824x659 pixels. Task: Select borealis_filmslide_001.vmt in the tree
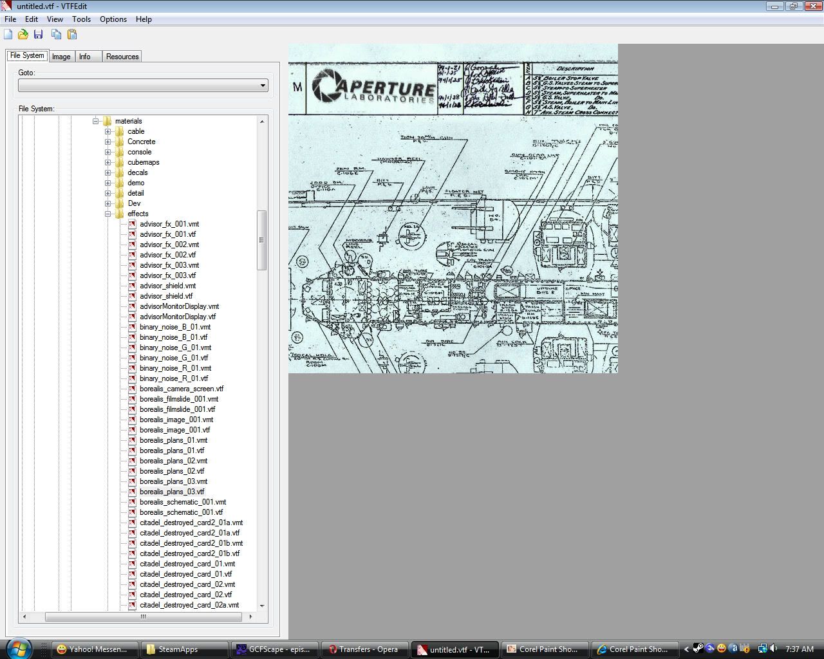179,399
